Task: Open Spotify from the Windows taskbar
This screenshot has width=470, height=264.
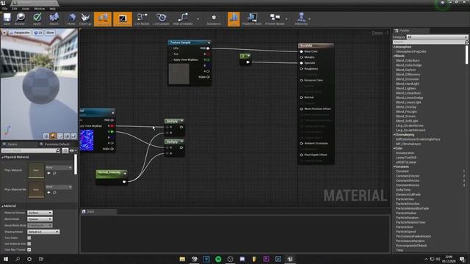Action: pyautogui.click(x=218, y=259)
